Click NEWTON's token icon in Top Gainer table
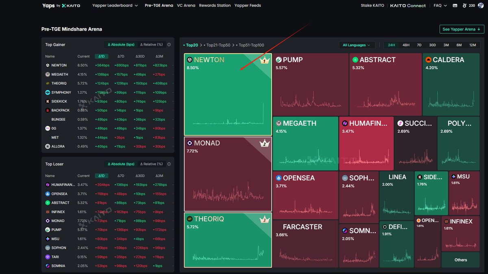 (48, 65)
